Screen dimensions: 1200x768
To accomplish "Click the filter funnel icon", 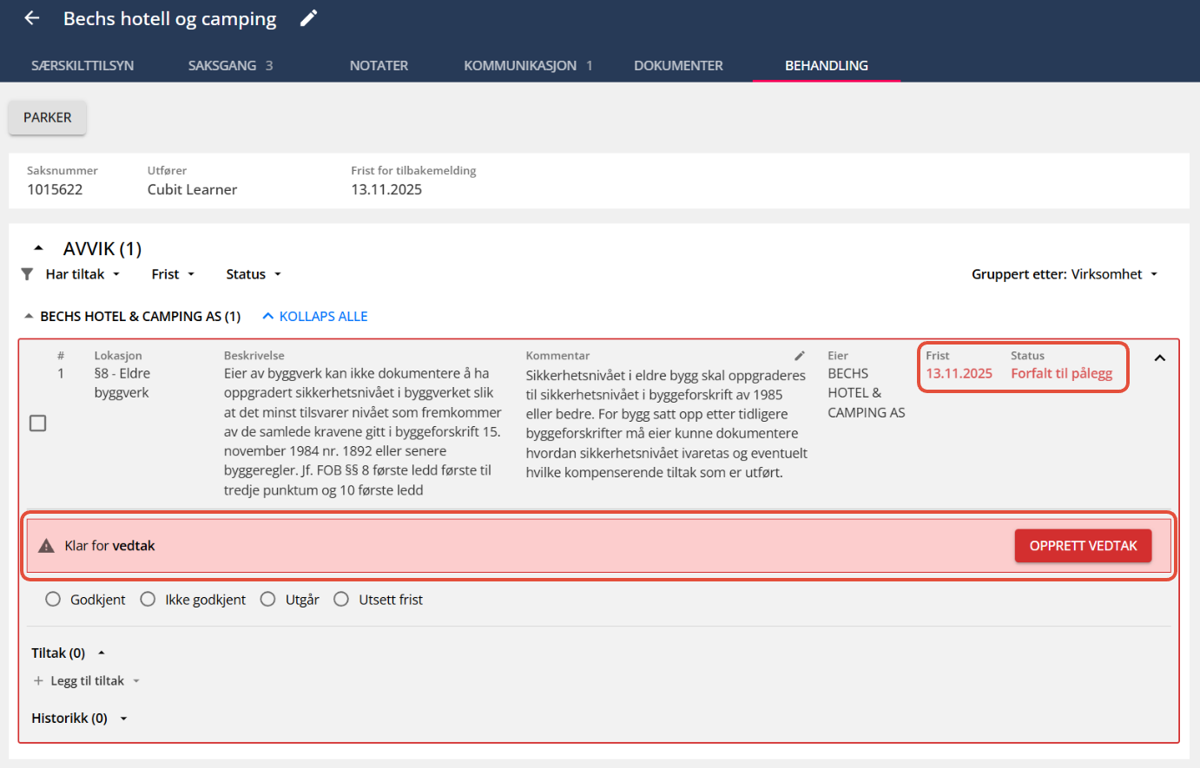I will [28, 274].
